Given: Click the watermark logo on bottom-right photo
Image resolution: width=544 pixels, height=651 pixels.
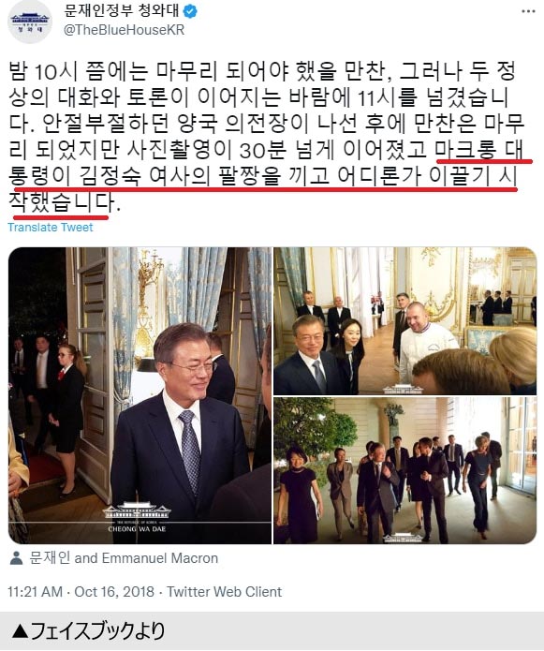Looking at the screenshot, I should click(403, 538).
